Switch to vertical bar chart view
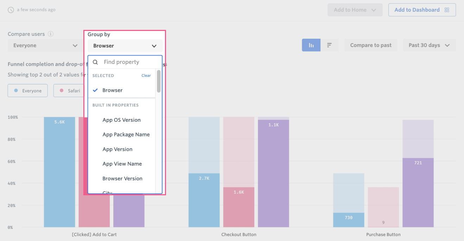This screenshot has height=241, width=464. pyautogui.click(x=311, y=45)
